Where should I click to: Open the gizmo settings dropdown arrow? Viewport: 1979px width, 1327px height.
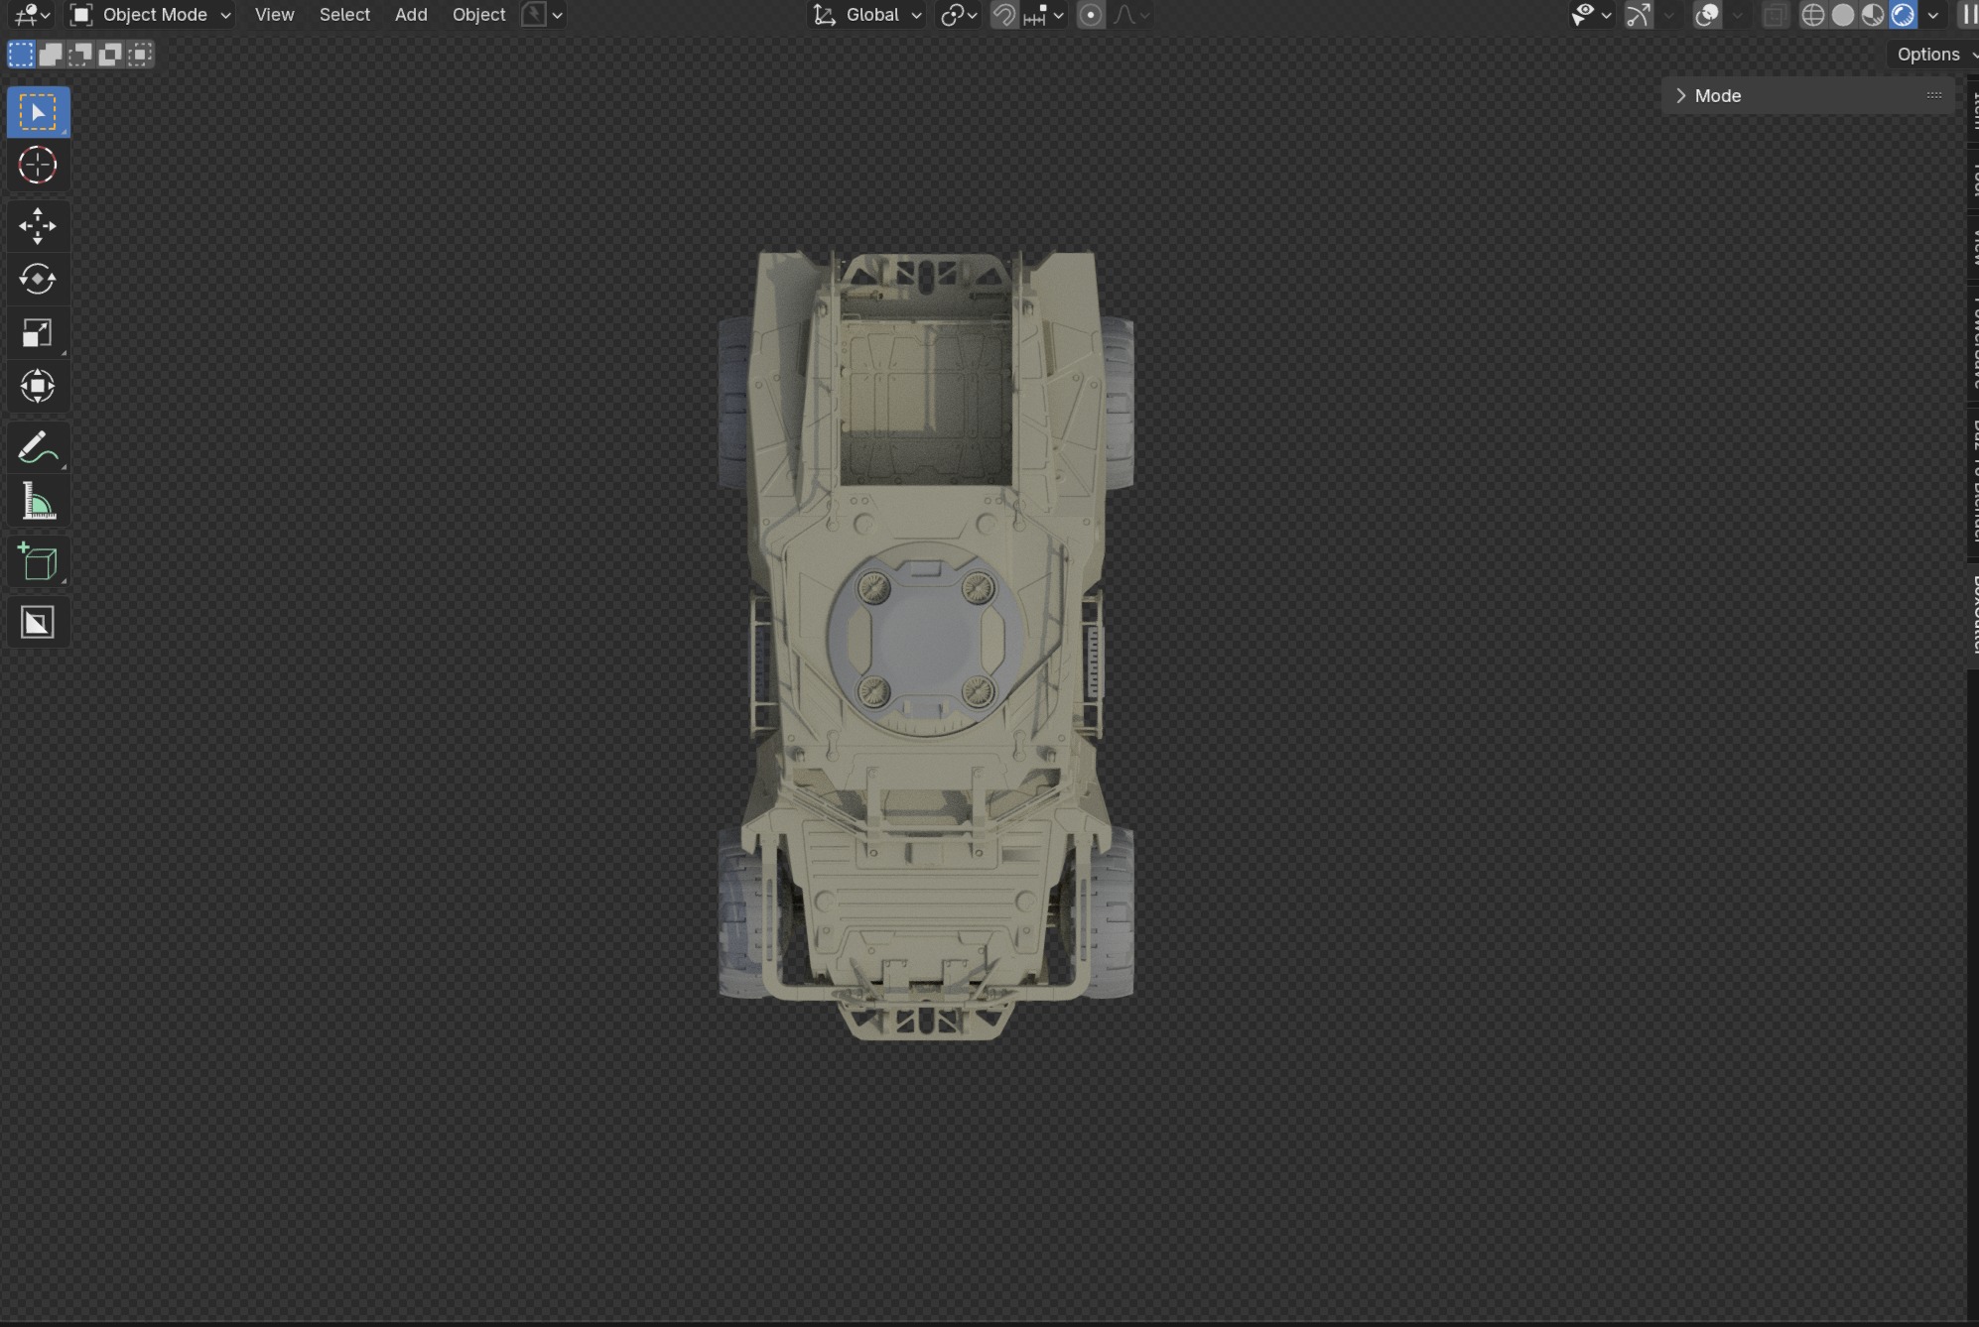point(1668,15)
